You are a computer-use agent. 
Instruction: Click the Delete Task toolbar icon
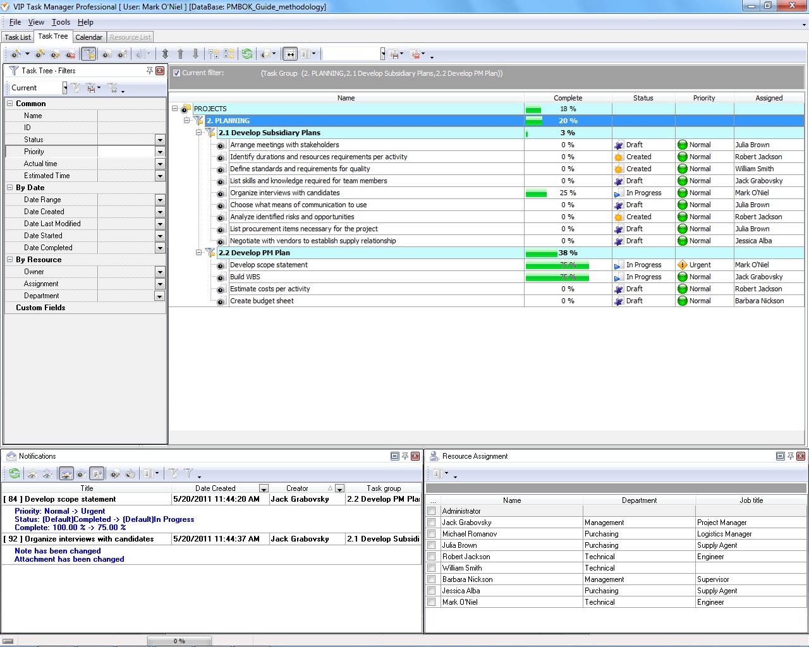71,54
